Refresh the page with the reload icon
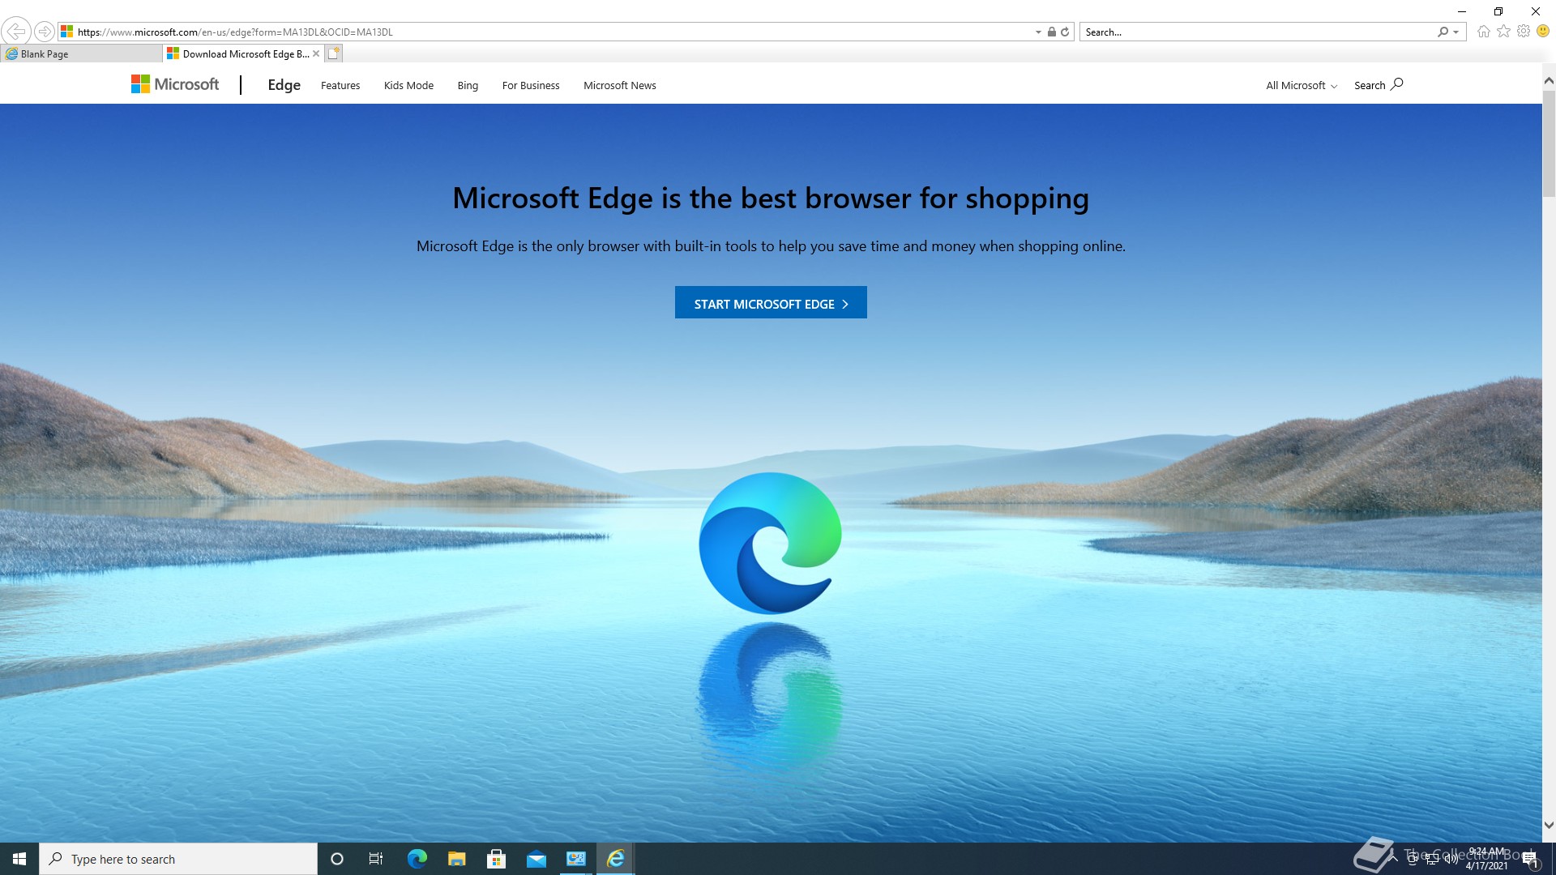This screenshot has width=1556, height=875. click(x=1065, y=32)
